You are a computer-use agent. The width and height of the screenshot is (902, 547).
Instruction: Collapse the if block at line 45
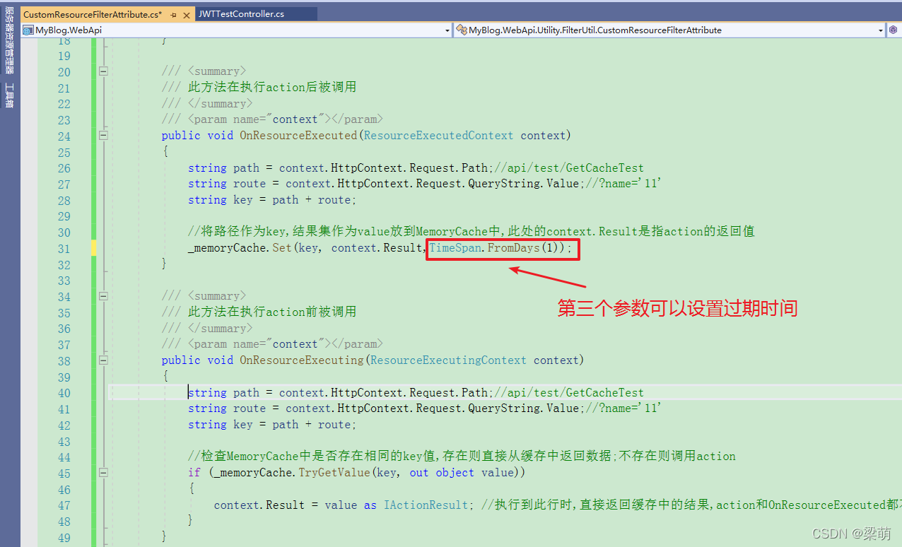click(103, 472)
